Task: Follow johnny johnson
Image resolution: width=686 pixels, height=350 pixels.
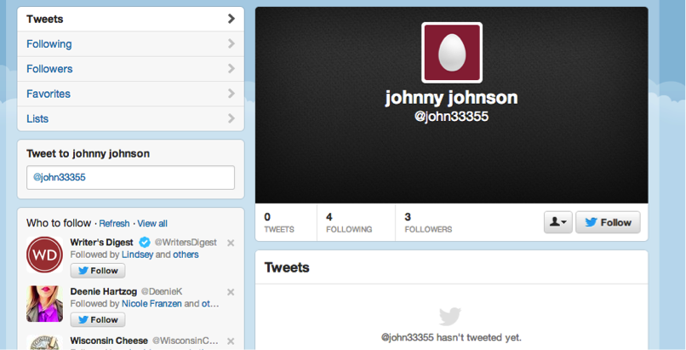Action: click(x=609, y=222)
